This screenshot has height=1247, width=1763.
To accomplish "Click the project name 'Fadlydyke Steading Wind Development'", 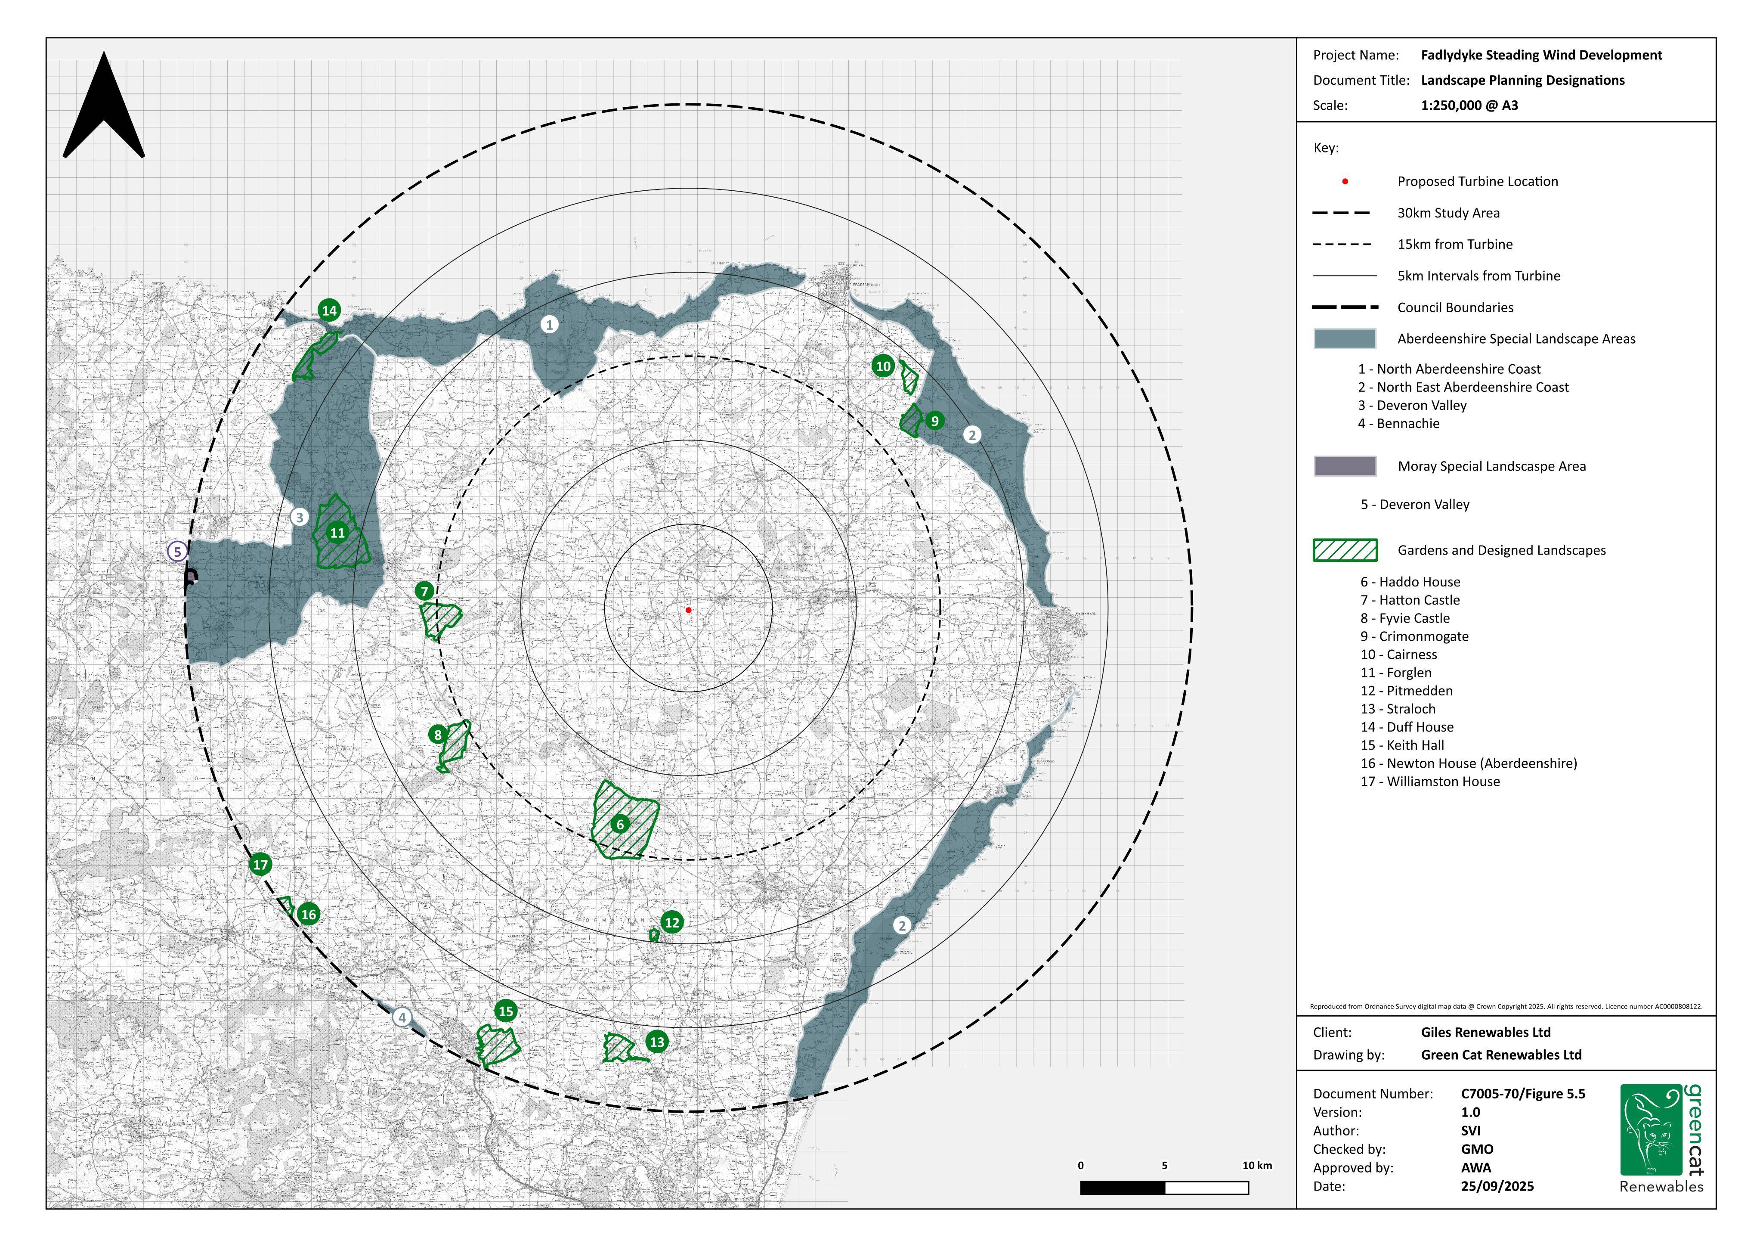I will [x=1541, y=55].
